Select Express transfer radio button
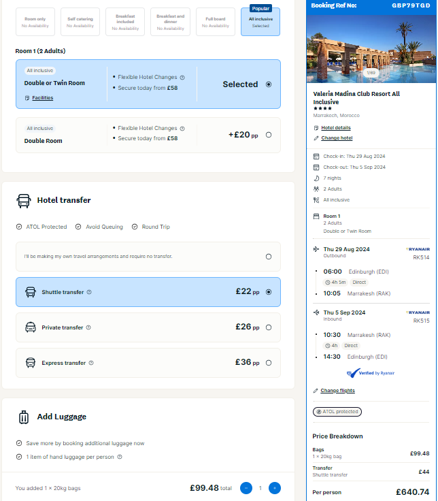The height and width of the screenshot is (501, 438). 269,363
